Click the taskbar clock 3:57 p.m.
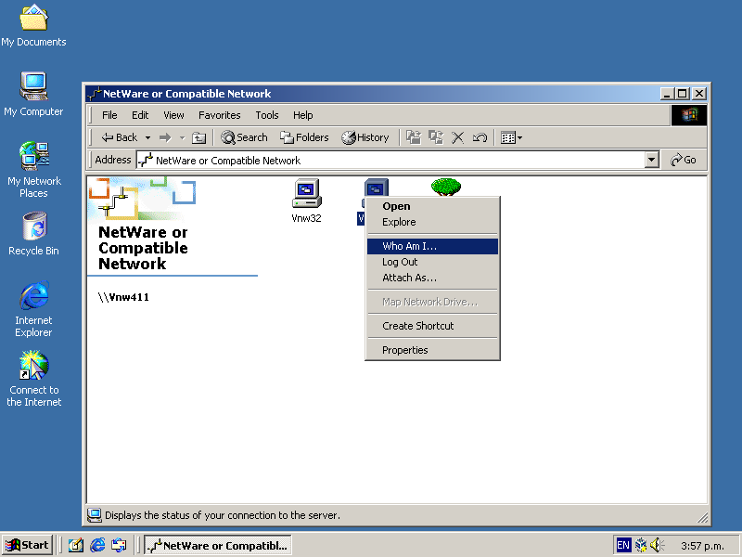Viewport: 742px width, 557px height. click(x=702, y=546)
